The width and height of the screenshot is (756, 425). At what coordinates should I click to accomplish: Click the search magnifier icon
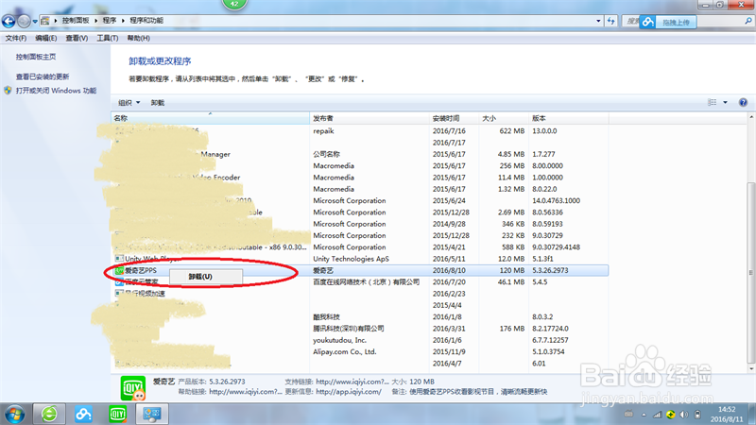tap(748, 21)
